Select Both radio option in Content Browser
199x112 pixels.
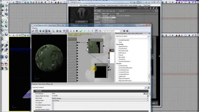pos(95,19)
